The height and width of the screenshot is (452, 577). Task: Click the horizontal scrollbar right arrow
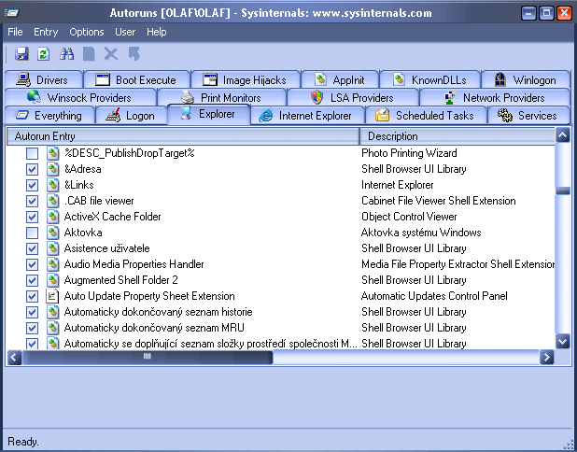[x=547, y=357]
